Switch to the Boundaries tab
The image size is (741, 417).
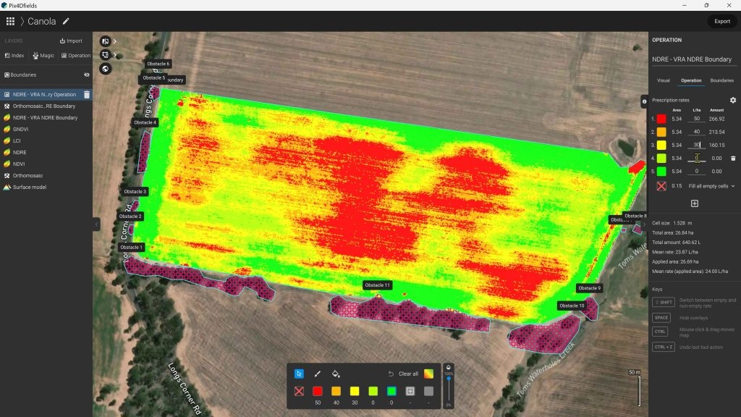(721, 80)
